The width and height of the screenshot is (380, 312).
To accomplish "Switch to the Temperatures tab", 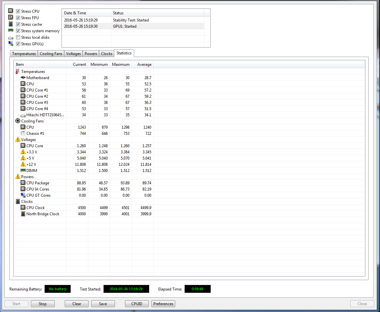I will click(x=24, y=54).
